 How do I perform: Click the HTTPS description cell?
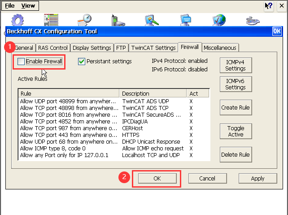click(x=131, y=135)
